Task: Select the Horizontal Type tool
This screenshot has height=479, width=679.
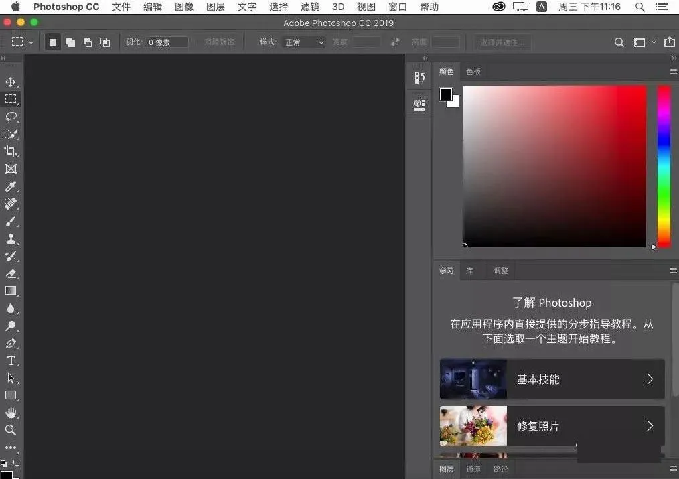Action: [x=11, y=361]
